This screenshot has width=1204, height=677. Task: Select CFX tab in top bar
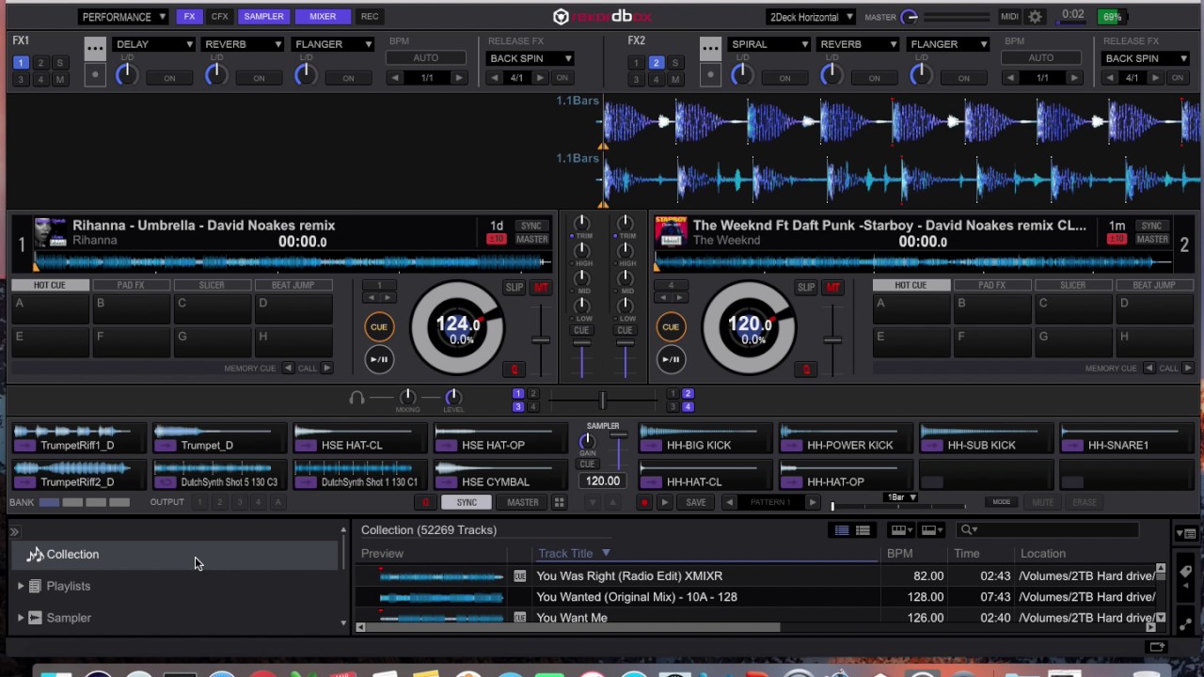[x=219, y=17]
